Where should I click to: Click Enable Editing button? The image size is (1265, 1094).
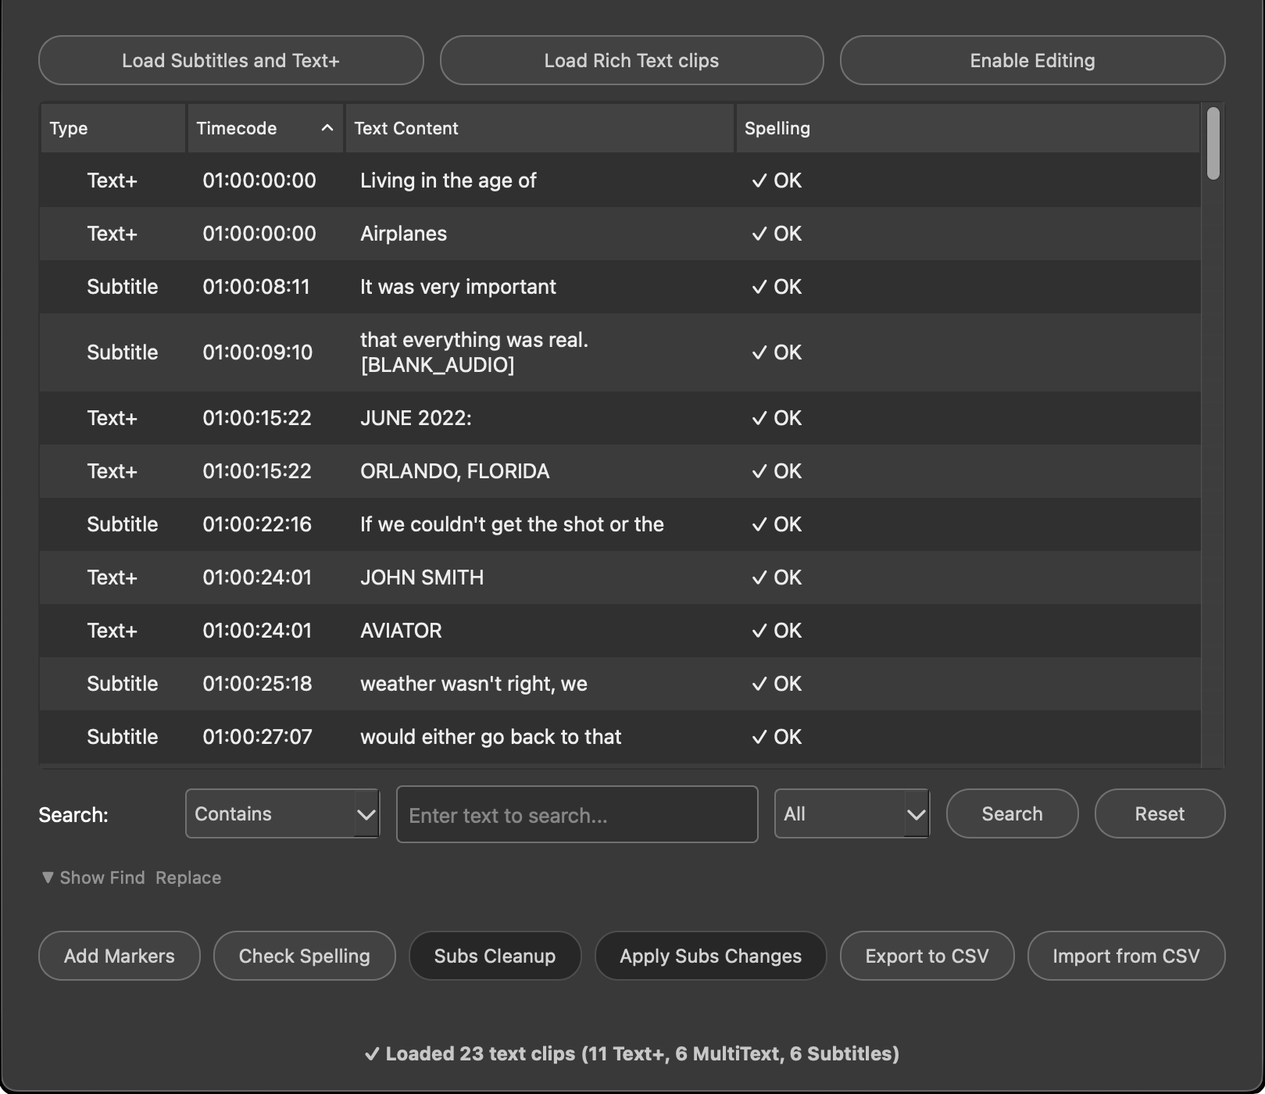tap(1032, 60)
